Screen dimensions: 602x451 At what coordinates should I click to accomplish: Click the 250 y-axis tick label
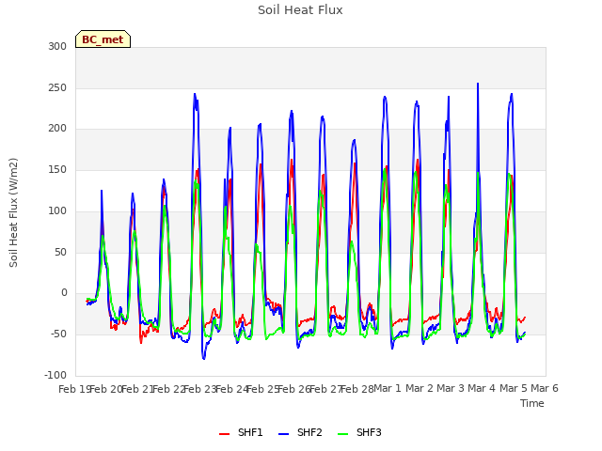57,87
